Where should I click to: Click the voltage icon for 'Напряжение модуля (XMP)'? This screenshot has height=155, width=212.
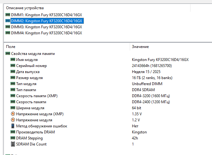[13, 114]
